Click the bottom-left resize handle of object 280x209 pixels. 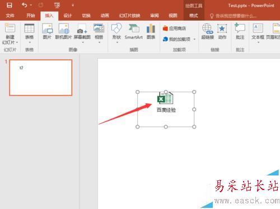(x=138, y=127)
